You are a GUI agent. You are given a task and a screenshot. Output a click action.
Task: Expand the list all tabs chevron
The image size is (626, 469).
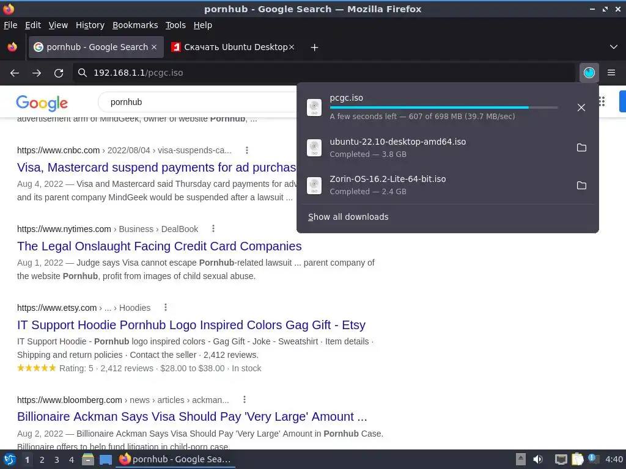pyautogui.click(x=614, y=47)
